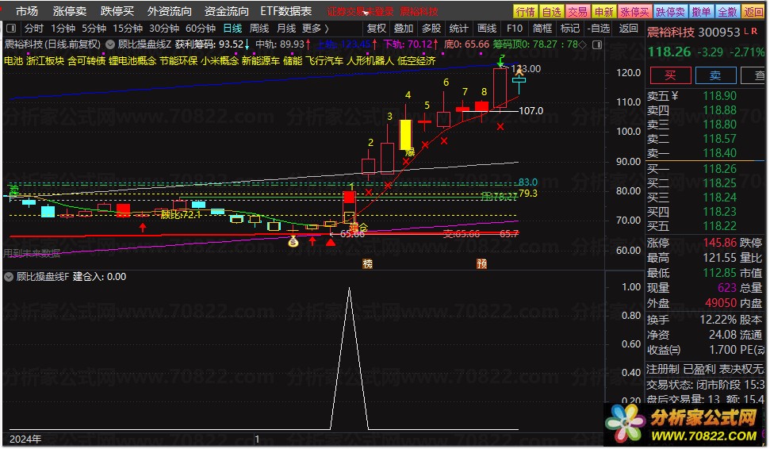Expand indicator dropdown beside 顾比操盘线F

point(9,277)
